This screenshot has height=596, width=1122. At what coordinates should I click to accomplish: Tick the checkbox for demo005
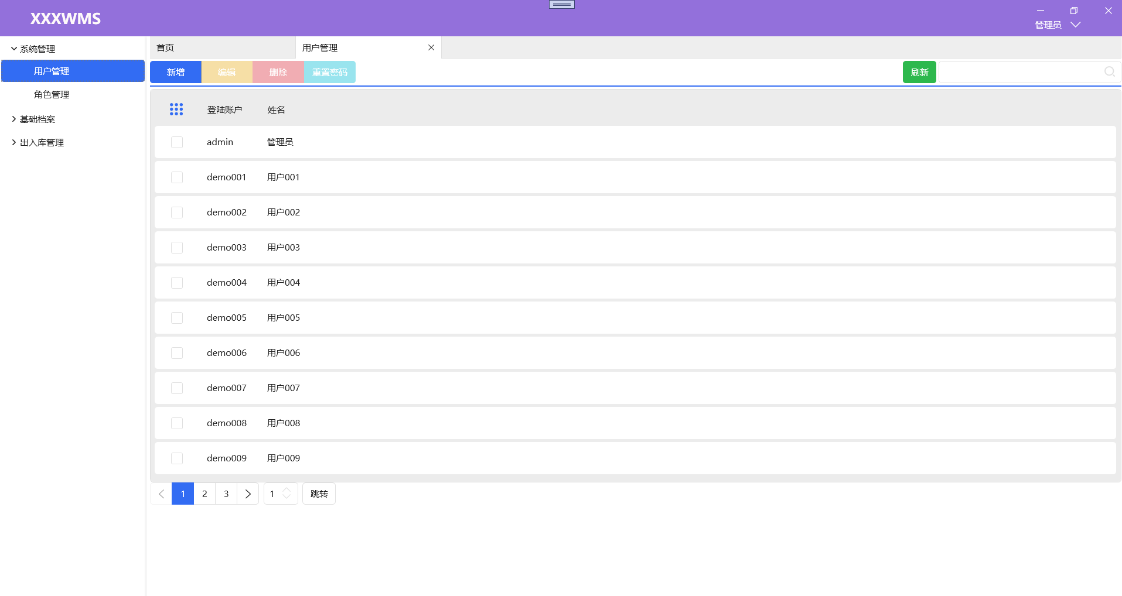coord(177,318)
